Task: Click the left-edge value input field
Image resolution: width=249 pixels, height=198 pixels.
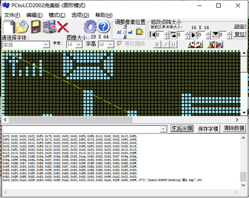Action: (160, 35)
